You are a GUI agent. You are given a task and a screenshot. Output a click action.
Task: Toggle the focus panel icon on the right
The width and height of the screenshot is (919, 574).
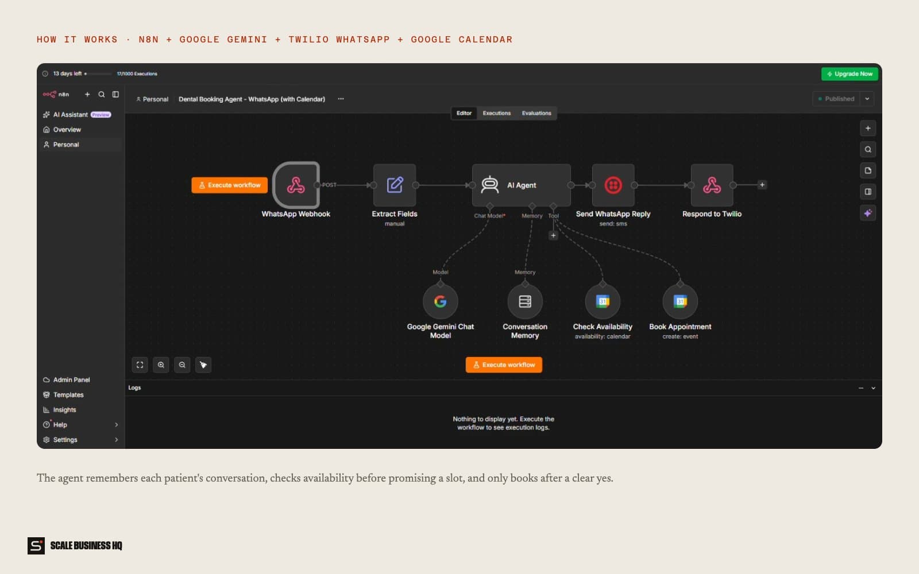point(868,192)
